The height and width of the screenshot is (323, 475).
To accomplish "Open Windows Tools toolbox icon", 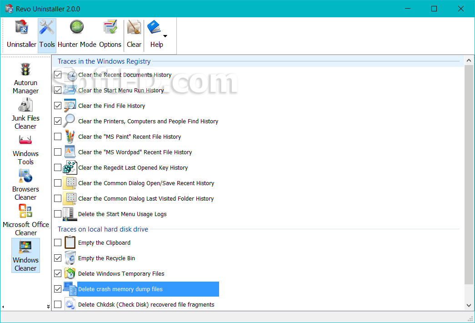I will tap(25, 140).
